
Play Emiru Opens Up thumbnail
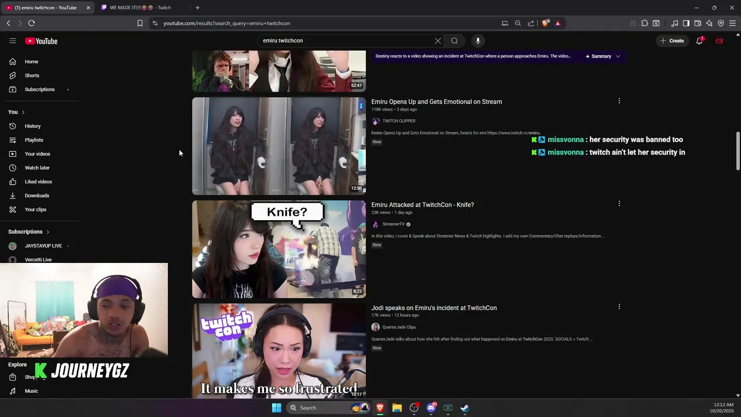tap(279, 146)
